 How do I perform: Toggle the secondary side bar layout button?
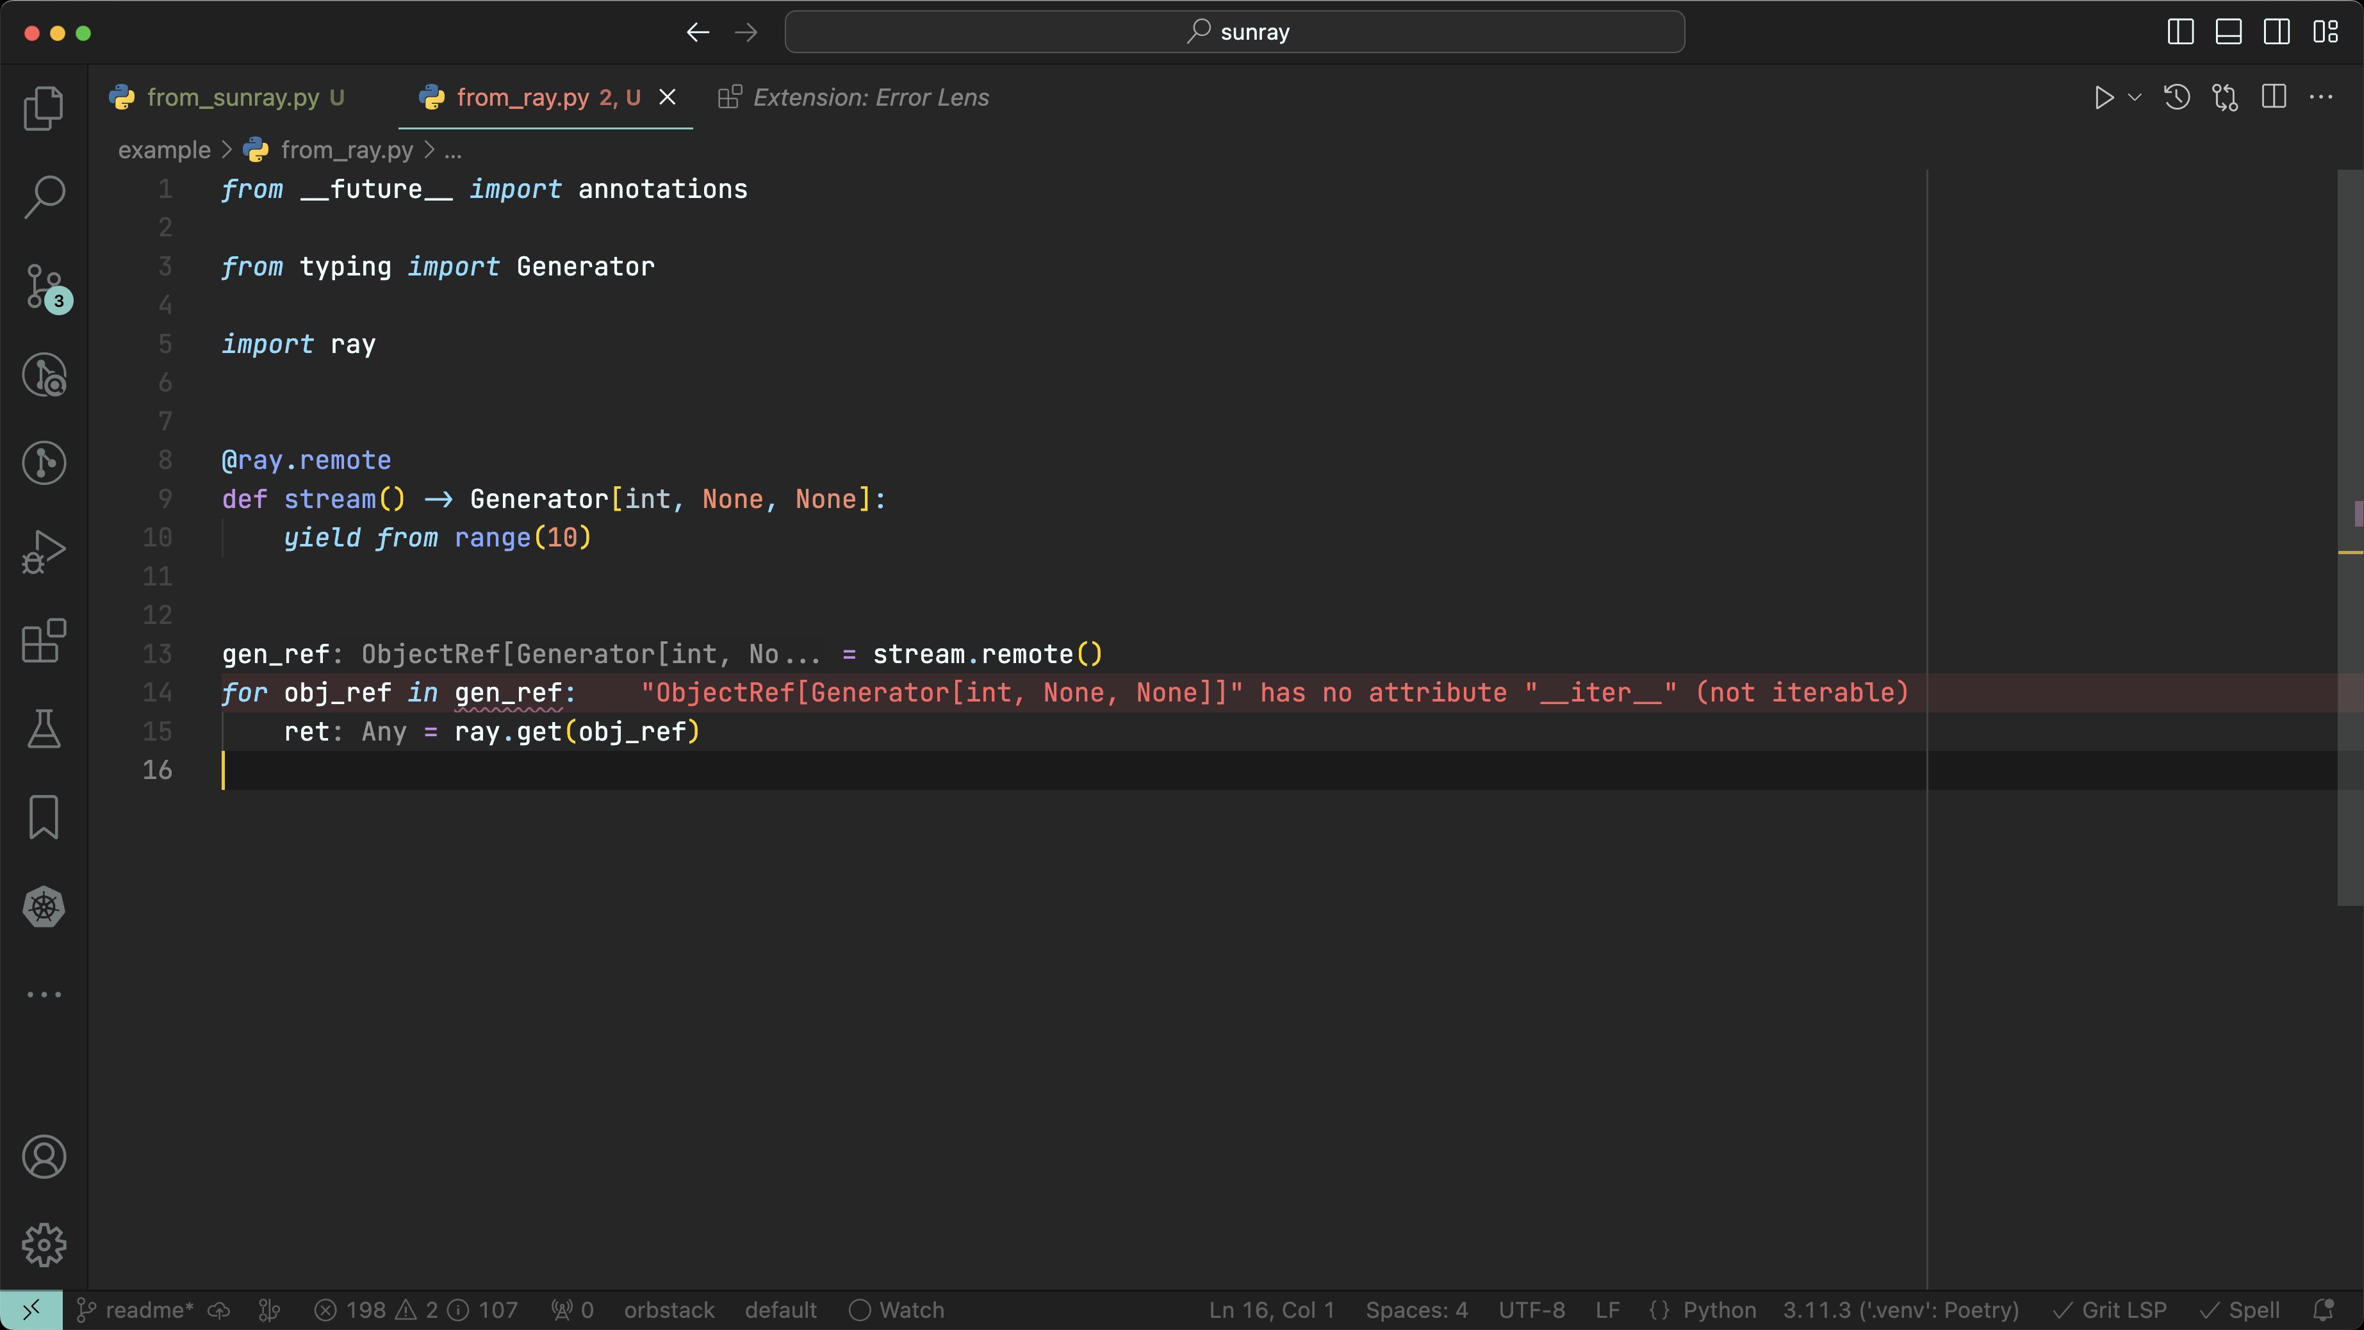(2276, 32)
